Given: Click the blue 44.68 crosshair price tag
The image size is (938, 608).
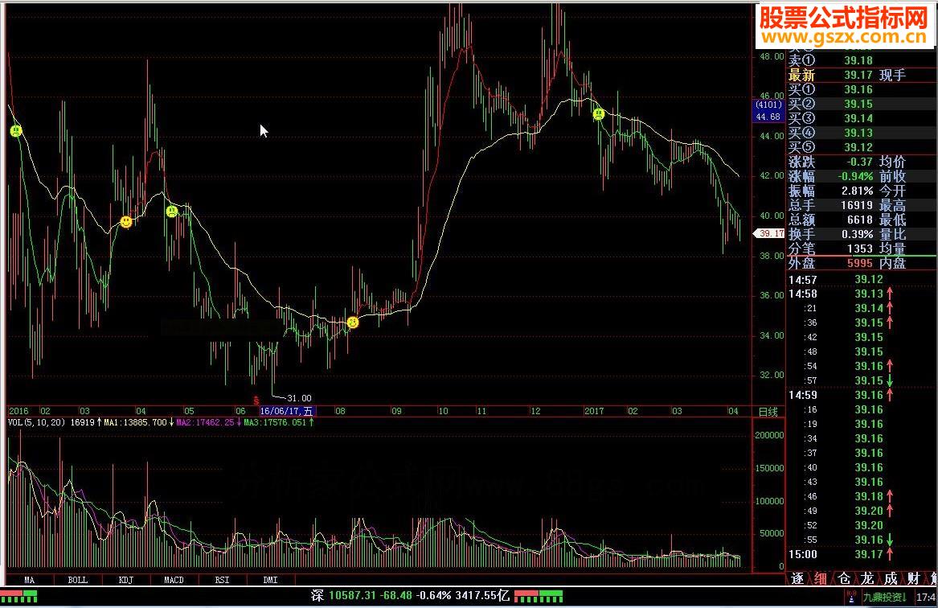Looking at the screenshot, I should 768,117.
